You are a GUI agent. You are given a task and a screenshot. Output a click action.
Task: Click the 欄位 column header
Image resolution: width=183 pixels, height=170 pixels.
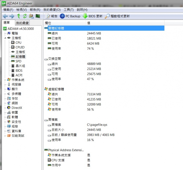coord(65,23)
